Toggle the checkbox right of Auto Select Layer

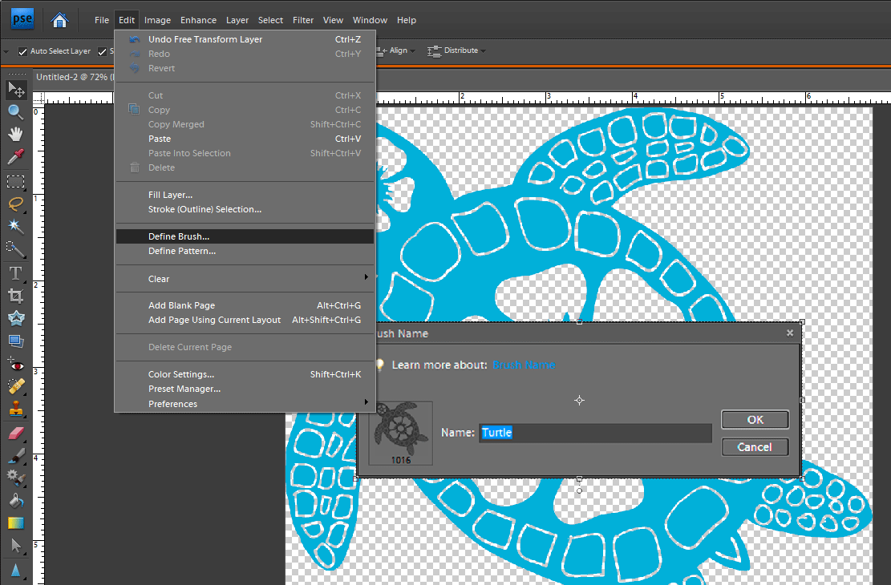pyautogui.click(x=103, y=51)
